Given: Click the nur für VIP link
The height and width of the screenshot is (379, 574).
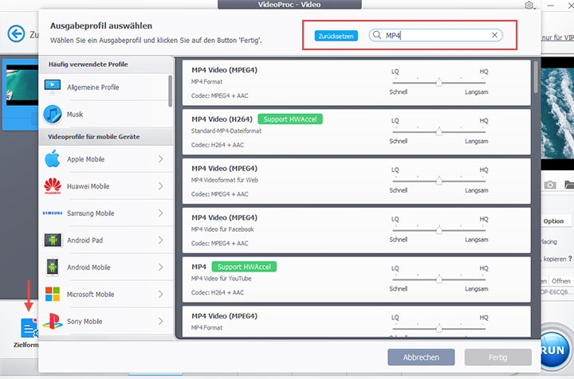Looking at the screenshot, I should point(557,37).
